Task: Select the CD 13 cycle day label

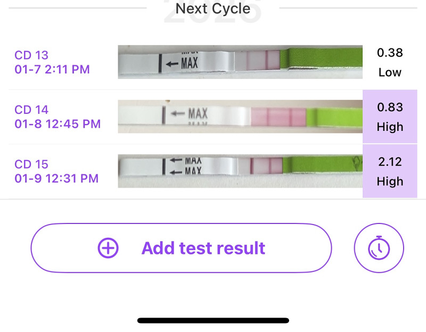Action: pyautogui.click(x=31, y=55)
